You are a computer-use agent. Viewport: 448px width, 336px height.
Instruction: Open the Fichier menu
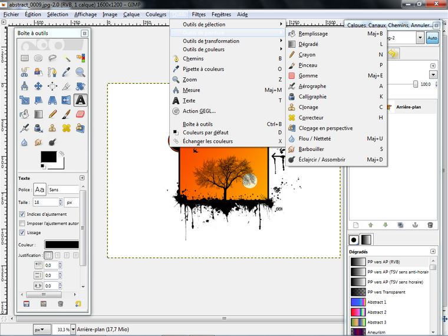[11, 15]
